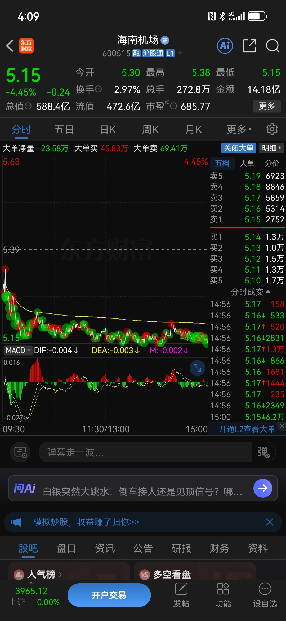Submit the 问Ai arrow button

tap(263, 488)
